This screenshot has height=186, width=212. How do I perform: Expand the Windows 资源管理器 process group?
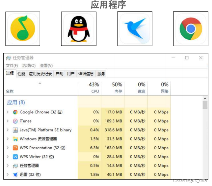(x=8, y=139)
